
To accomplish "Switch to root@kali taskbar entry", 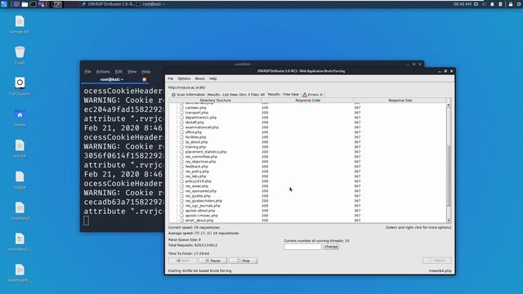I will (x=150, y=4).
